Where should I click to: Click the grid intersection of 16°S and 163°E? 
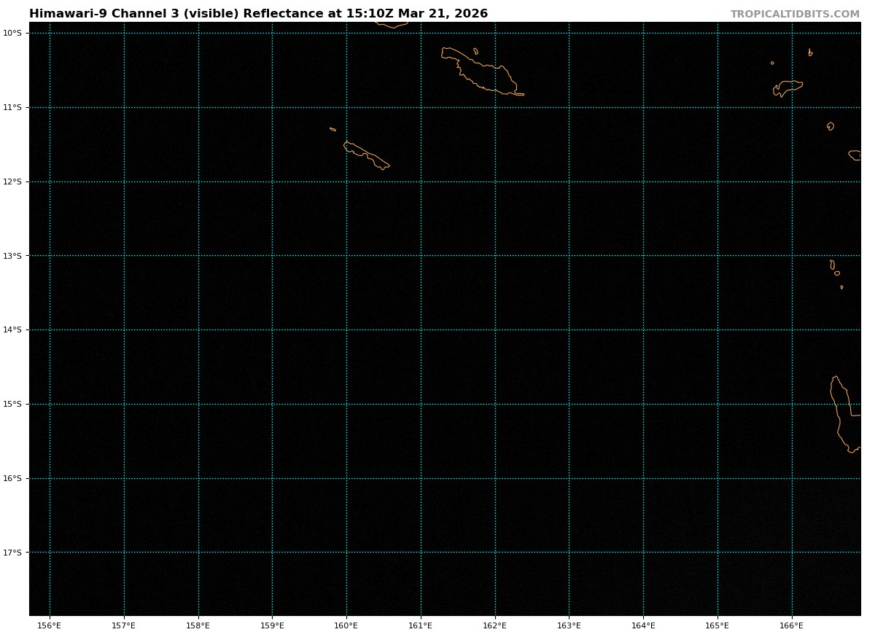569,478
